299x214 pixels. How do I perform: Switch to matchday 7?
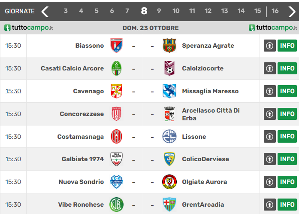click(127, 11)
